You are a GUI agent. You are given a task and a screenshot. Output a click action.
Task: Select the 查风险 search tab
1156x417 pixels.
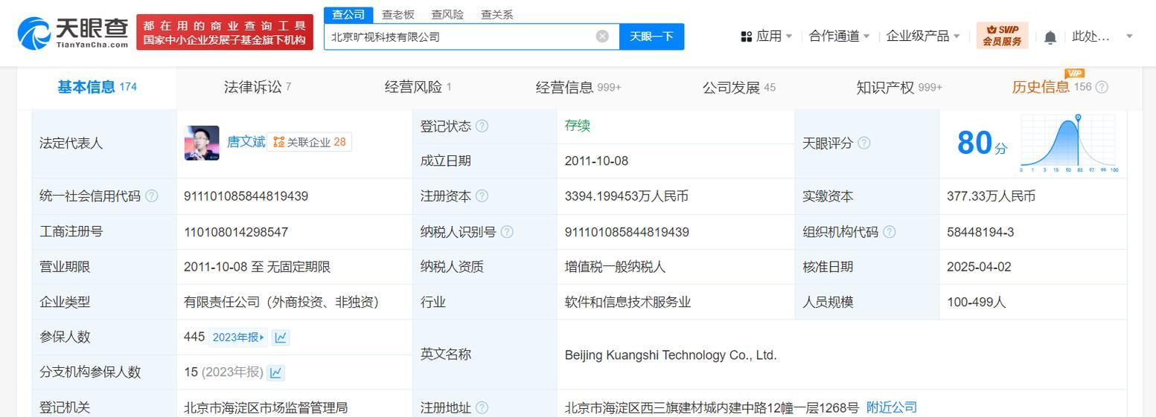pos(447,15)
